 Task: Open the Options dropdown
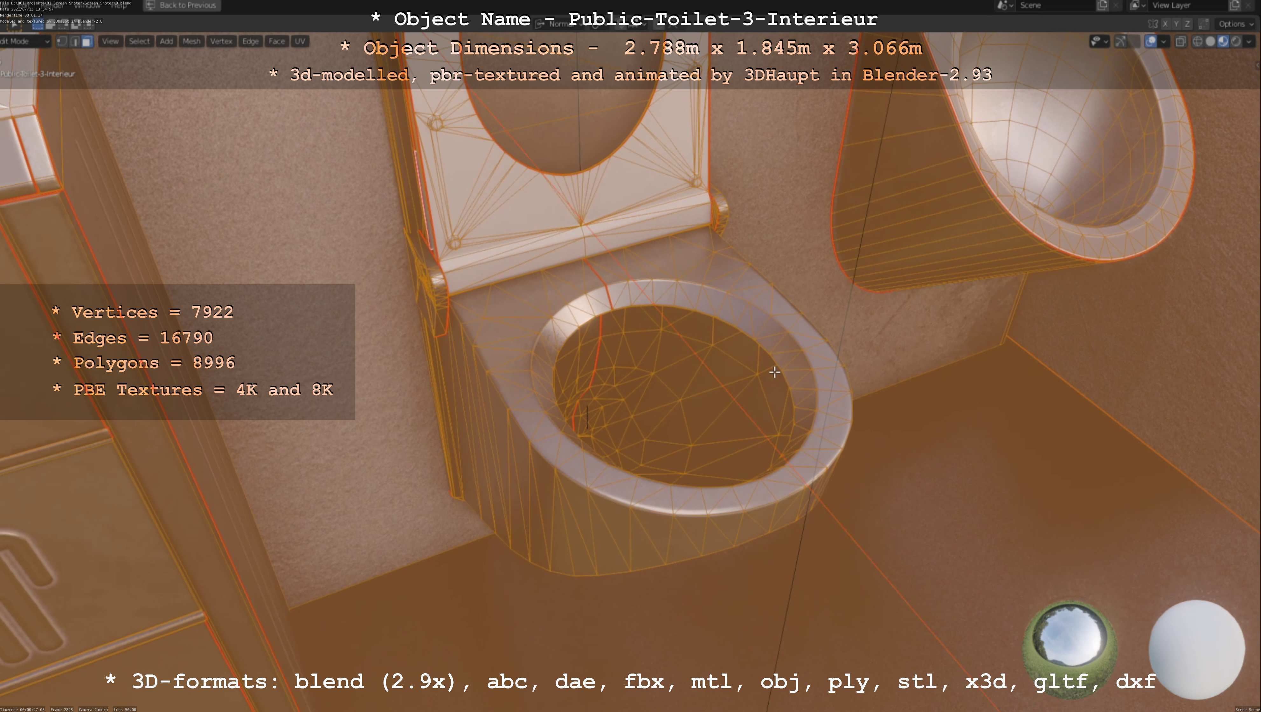(1236, 24)
